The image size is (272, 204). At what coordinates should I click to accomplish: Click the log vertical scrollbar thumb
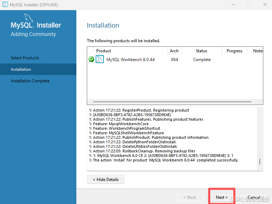click(x=260, y=161)
